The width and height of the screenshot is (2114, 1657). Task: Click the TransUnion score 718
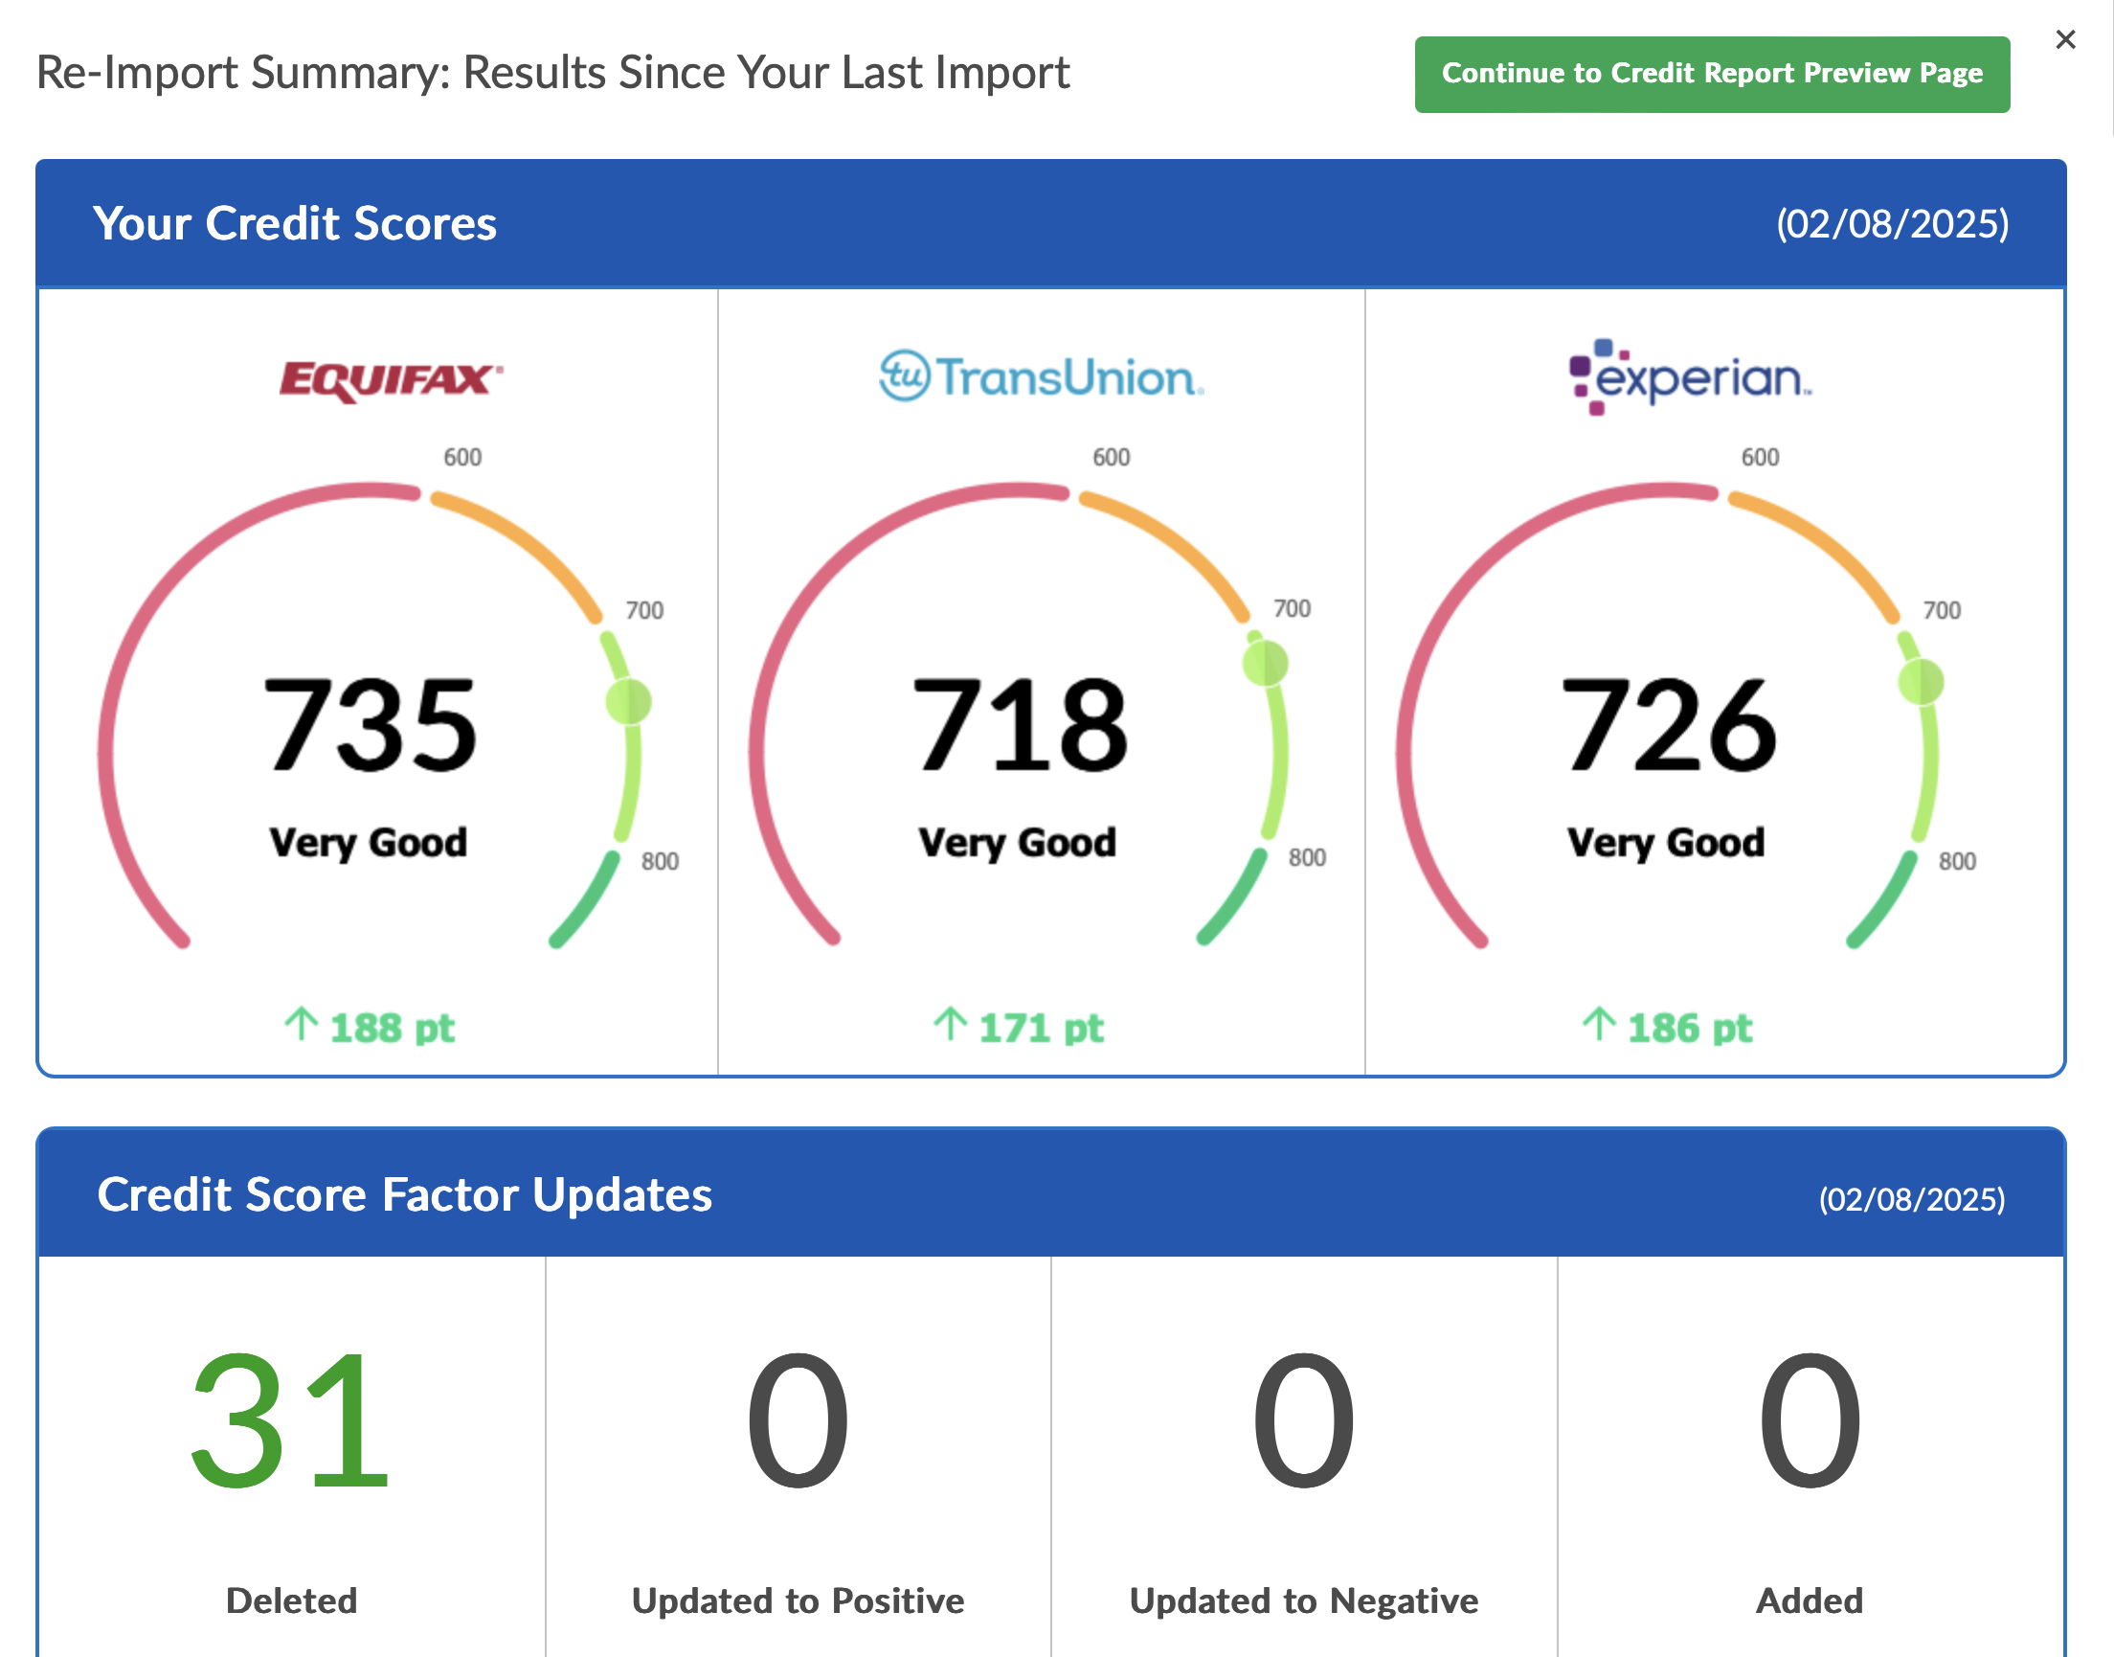click(x=1019, y=725)
